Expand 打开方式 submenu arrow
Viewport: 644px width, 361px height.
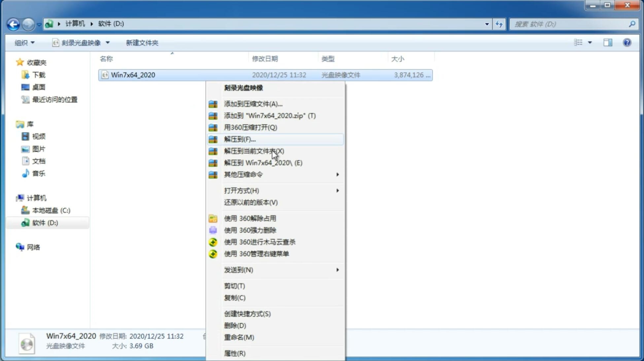pos(337,191)
